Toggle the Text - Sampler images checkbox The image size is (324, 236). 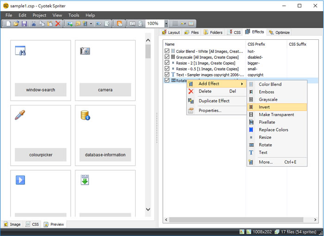tap(167, 74)
